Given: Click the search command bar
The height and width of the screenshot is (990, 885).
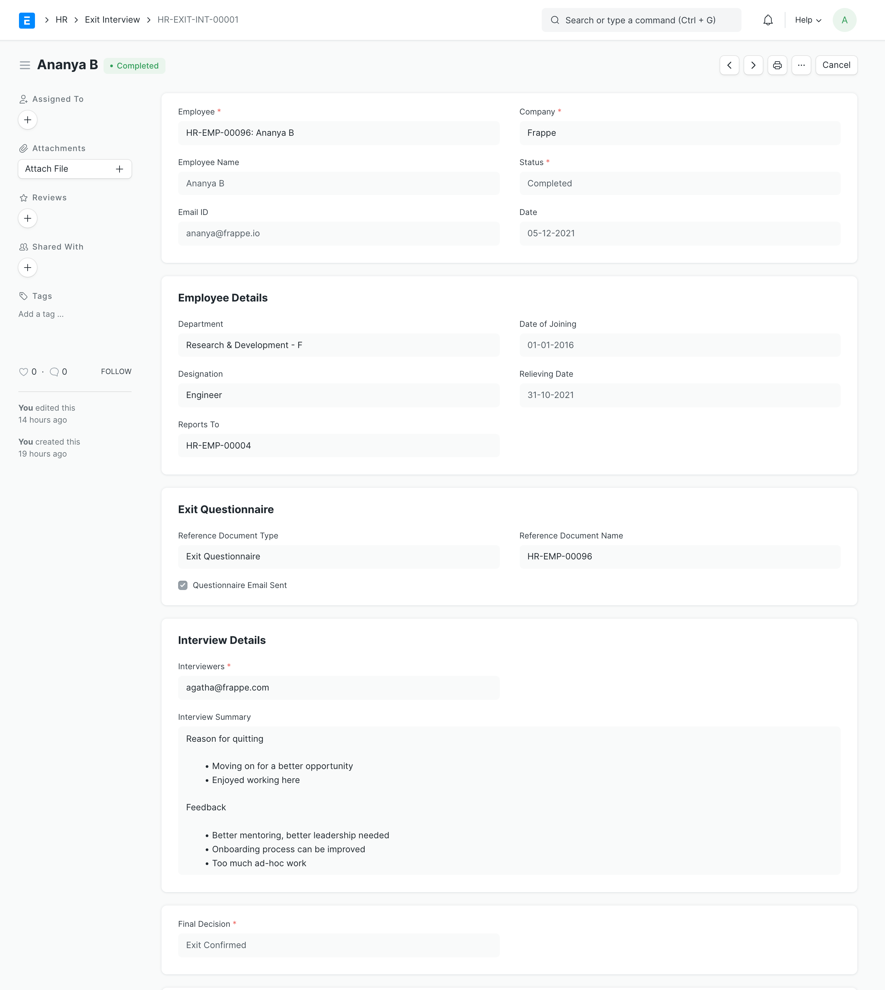Looking at the screenshot, I should click(x=641, y=20).
